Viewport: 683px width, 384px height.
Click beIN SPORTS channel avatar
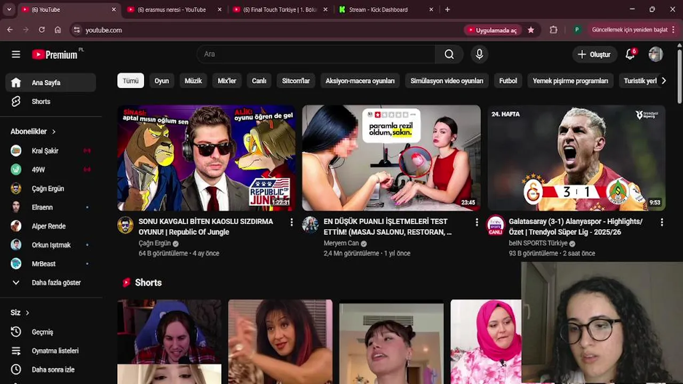click(495, 225)
